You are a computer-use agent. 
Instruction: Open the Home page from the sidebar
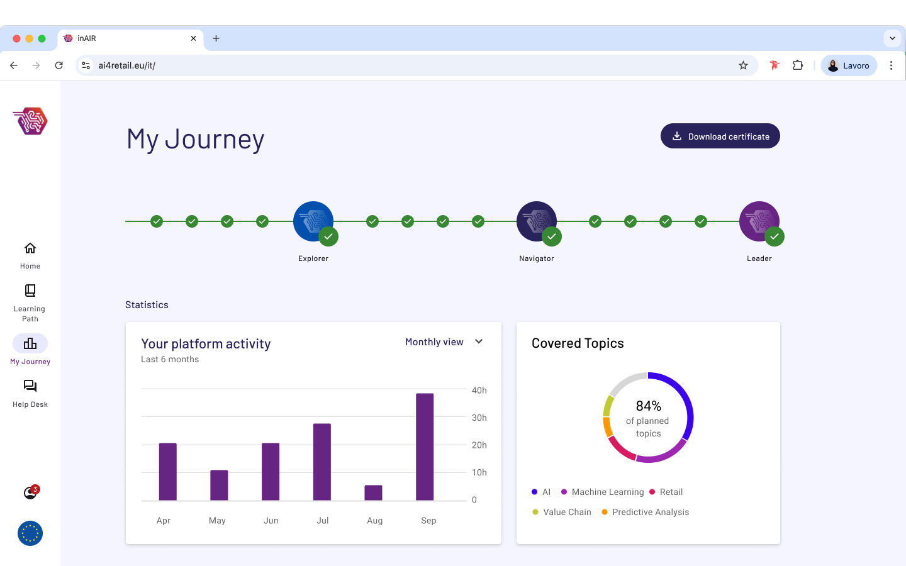(30, 255)
